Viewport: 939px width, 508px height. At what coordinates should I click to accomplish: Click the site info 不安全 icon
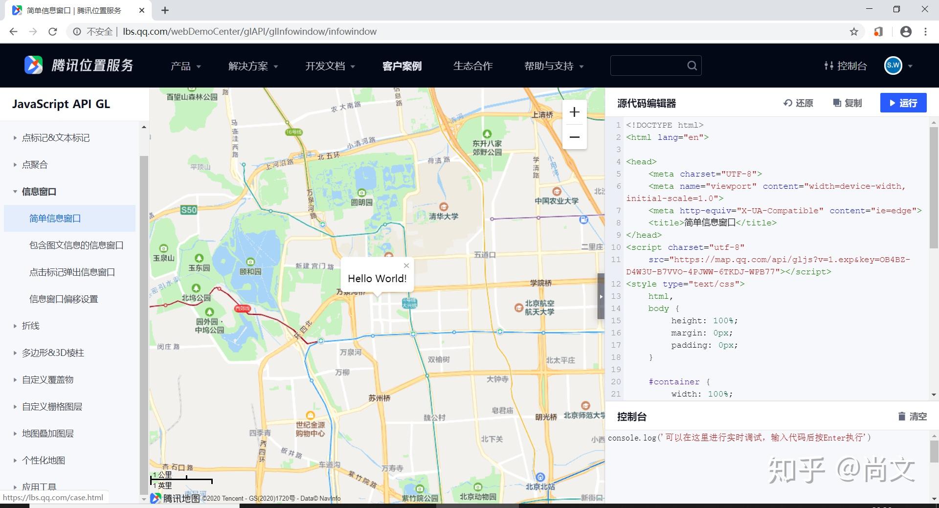click(77, 32)
